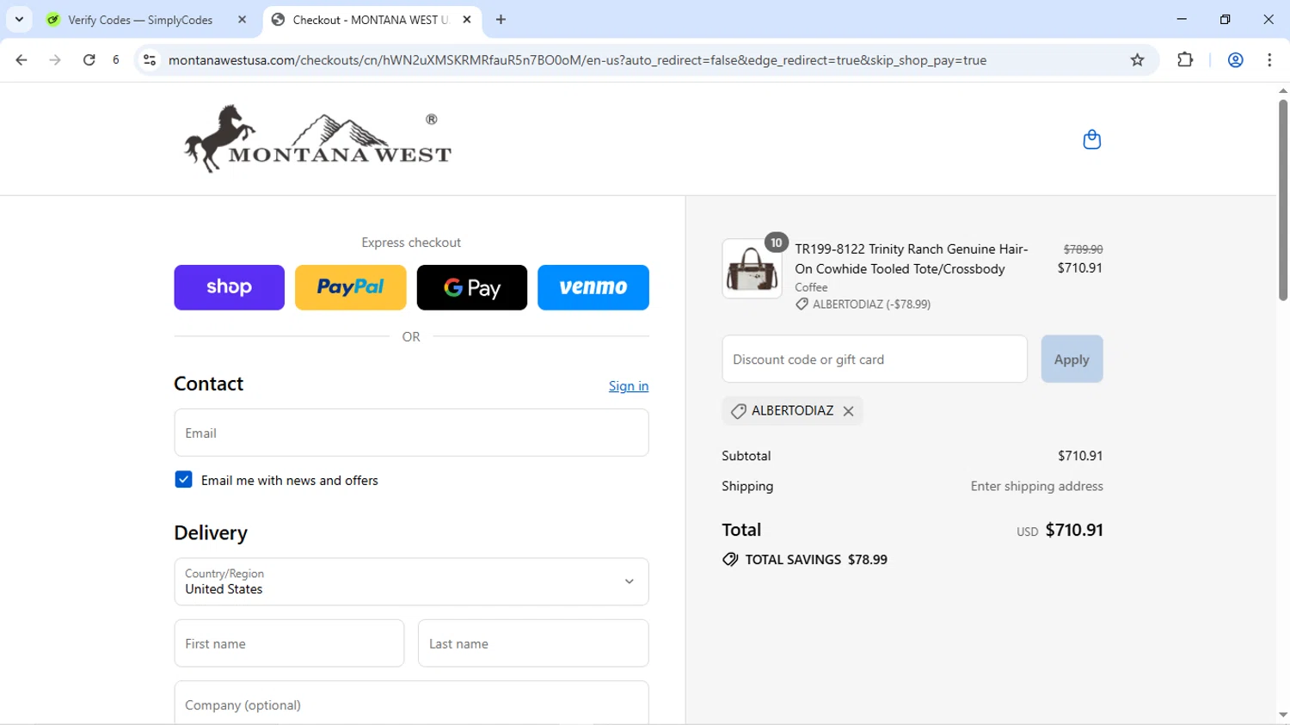Switch to the Verify Codes — SimplyCodes tab
This screenshot has height=725, width=1290.
[x=146, y=20]
